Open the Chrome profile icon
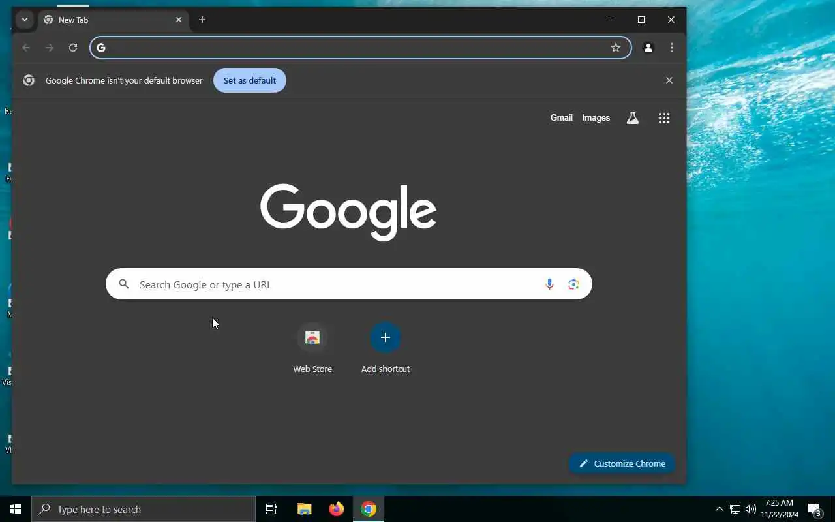This screenshot has width=835, height=522. pos(648,48)
